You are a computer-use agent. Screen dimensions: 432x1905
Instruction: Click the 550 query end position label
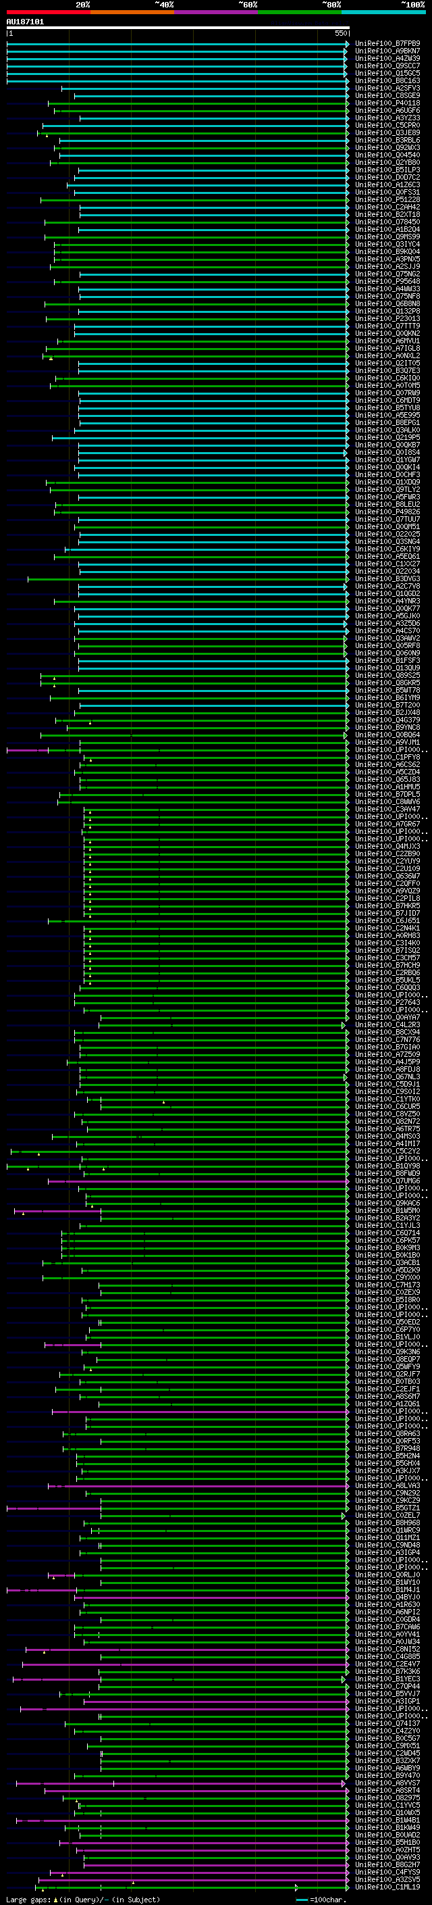pos(340,34)
